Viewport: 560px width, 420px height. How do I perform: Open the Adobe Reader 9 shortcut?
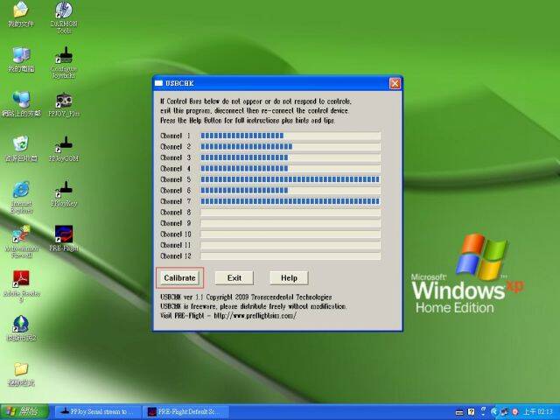21,286
